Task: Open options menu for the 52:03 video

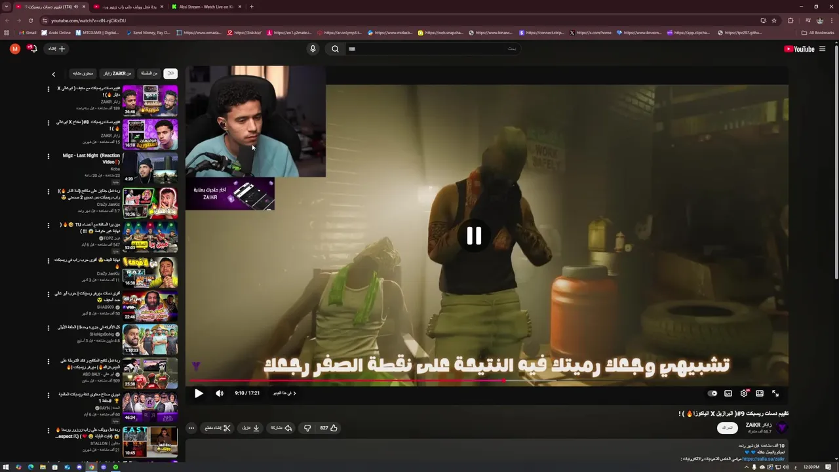Action: (48, 226)
